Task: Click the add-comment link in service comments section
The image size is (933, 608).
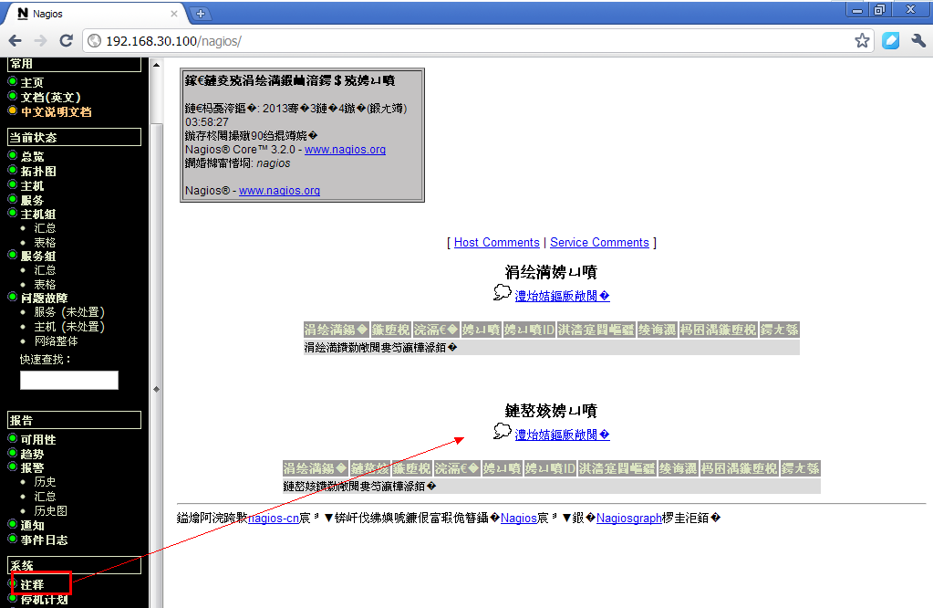Action: point(563,435)
